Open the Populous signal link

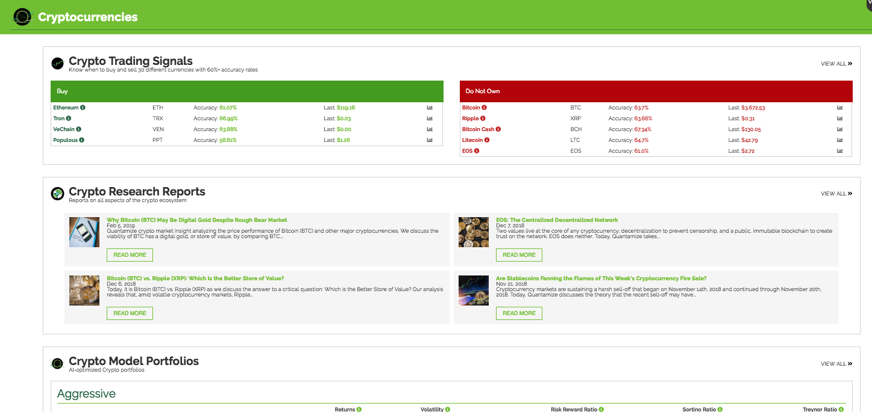[65, 140]
